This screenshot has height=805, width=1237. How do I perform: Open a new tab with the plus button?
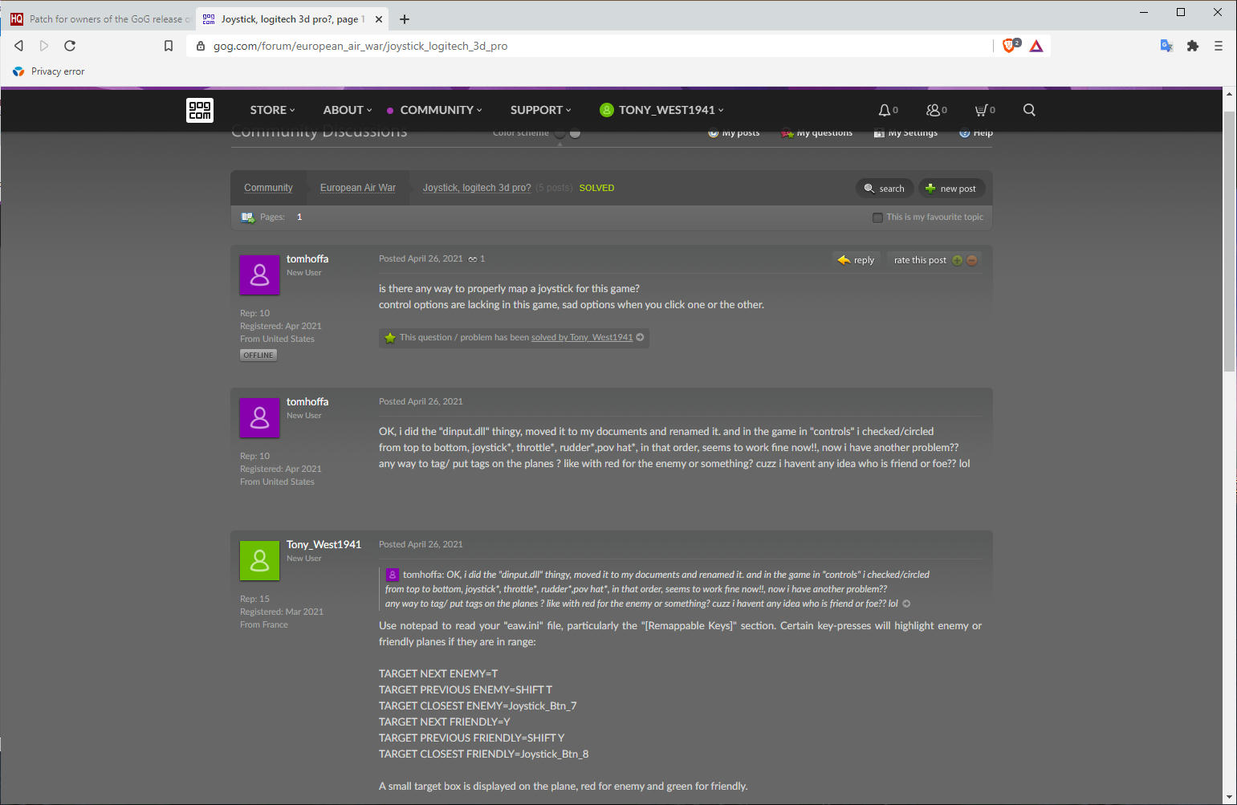coord(405,19)
